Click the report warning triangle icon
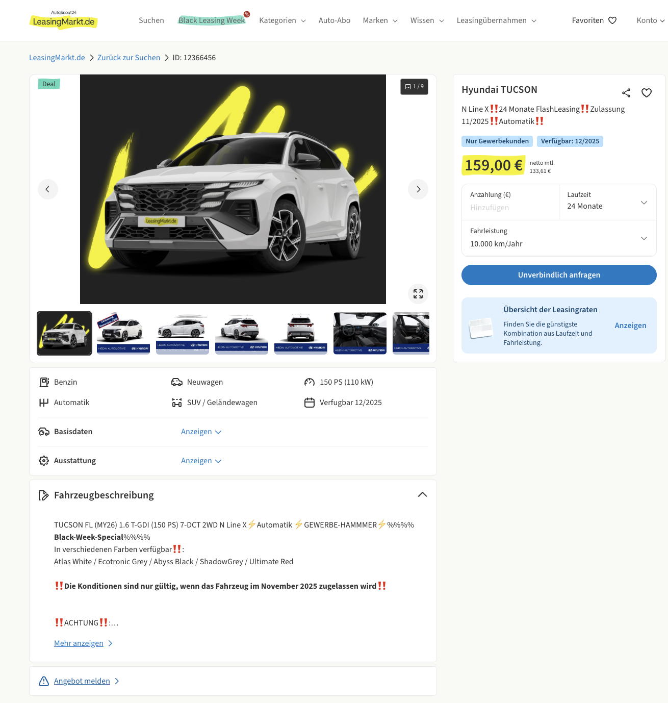668x703 pixels. point(44,681)
